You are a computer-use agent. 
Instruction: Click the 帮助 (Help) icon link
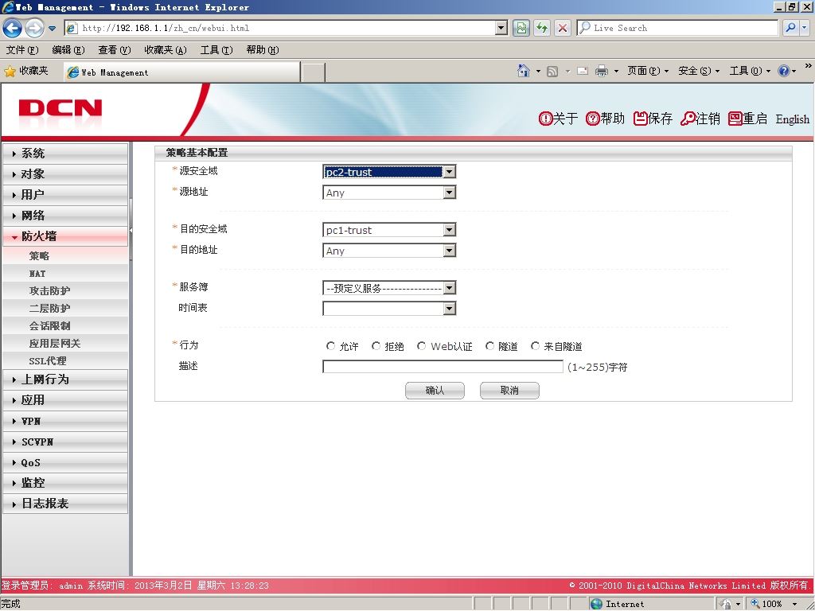pyautogui.click(x=605, y=119)
